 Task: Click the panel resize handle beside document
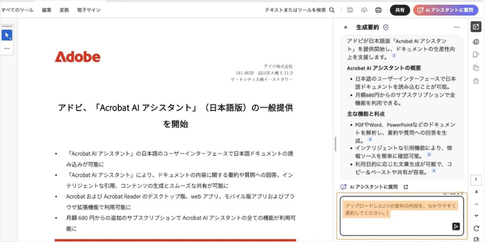(336, 143)
